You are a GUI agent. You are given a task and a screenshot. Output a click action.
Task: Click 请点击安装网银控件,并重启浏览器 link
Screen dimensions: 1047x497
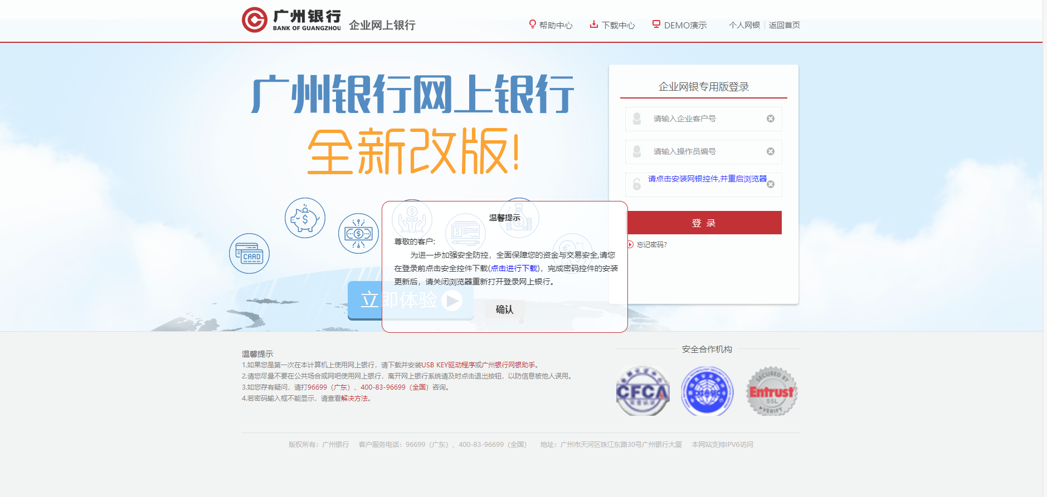(x=707, y=179)
